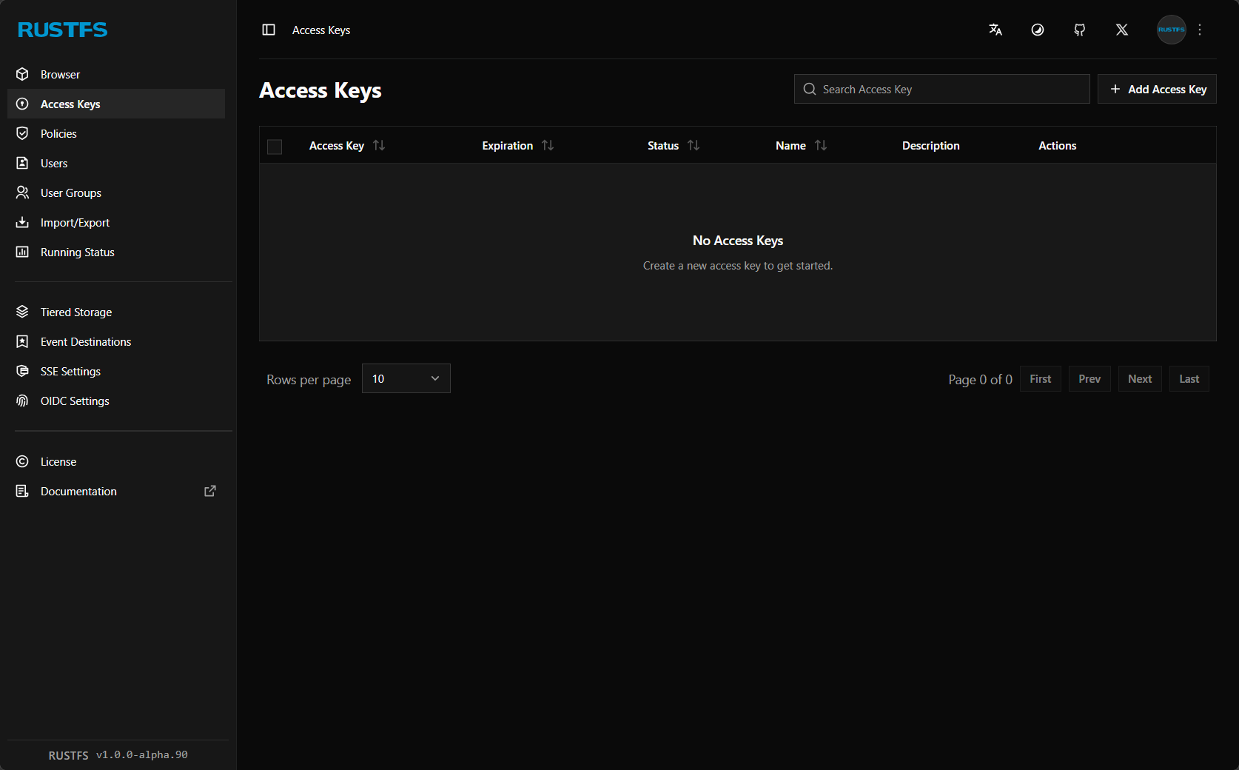1239x770 pixels.
Task: Click the Prev page button
Action: 1089,378
